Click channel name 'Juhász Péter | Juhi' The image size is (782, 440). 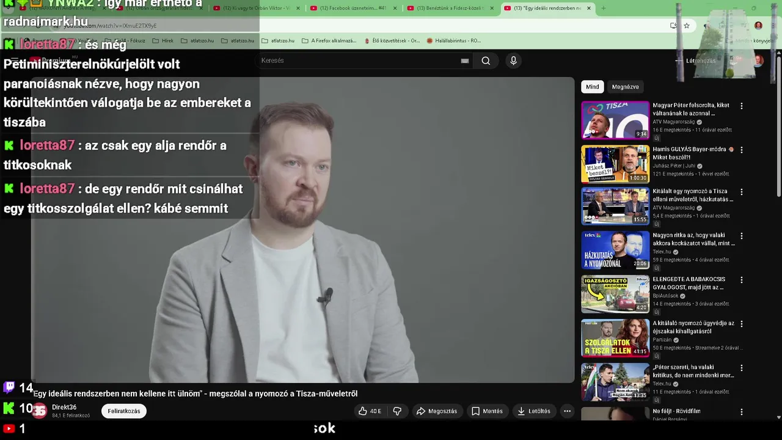[x=674, y=166]
